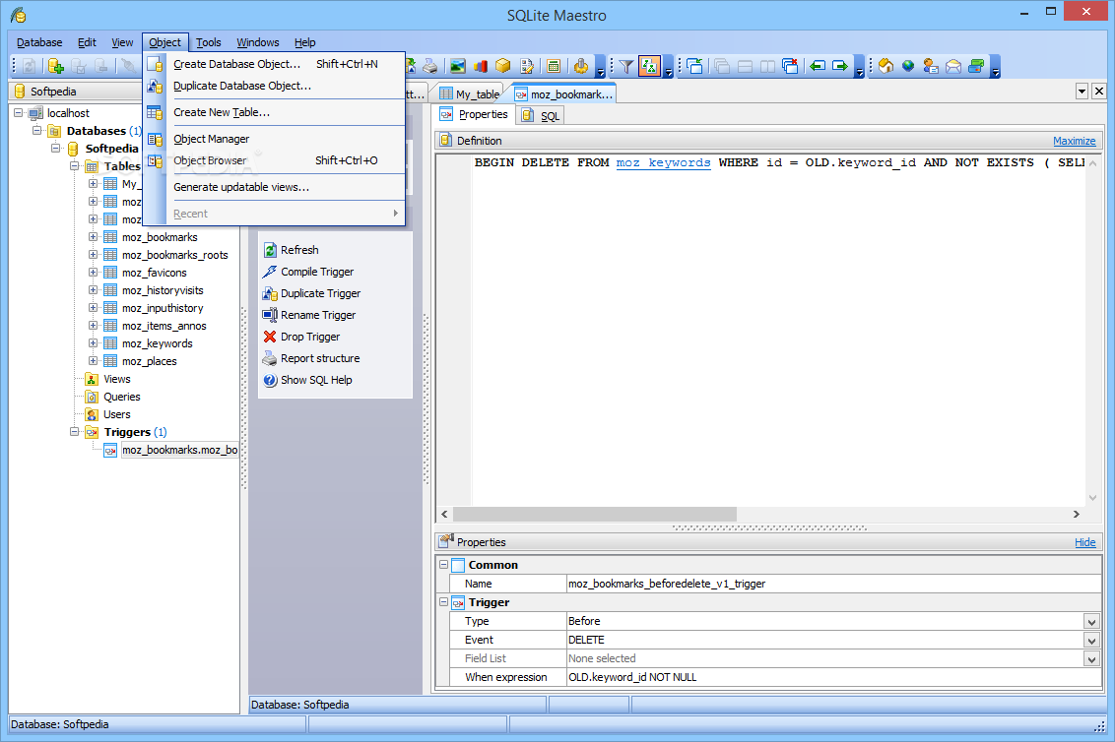
Task: Click the trigger Name input field
Action: point(833,584)
